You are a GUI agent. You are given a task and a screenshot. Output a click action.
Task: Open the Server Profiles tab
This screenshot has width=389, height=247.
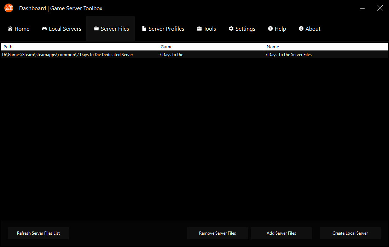(x=163, y=29)
